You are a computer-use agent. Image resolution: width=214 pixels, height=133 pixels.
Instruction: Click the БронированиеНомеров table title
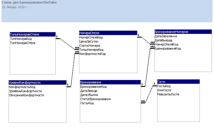tap(183, 32)
